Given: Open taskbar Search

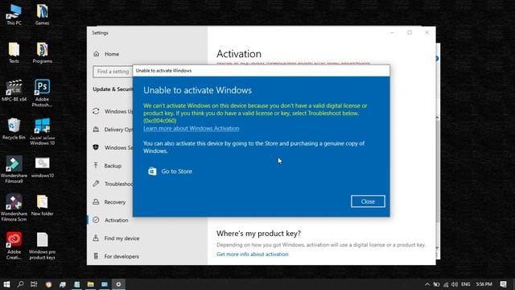Looking at the screenshot, I should [20, 284].
